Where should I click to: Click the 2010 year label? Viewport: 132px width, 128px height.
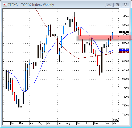[x=116, y=120]
